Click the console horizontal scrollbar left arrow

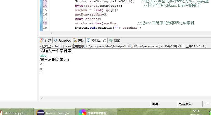click(42, 98)
